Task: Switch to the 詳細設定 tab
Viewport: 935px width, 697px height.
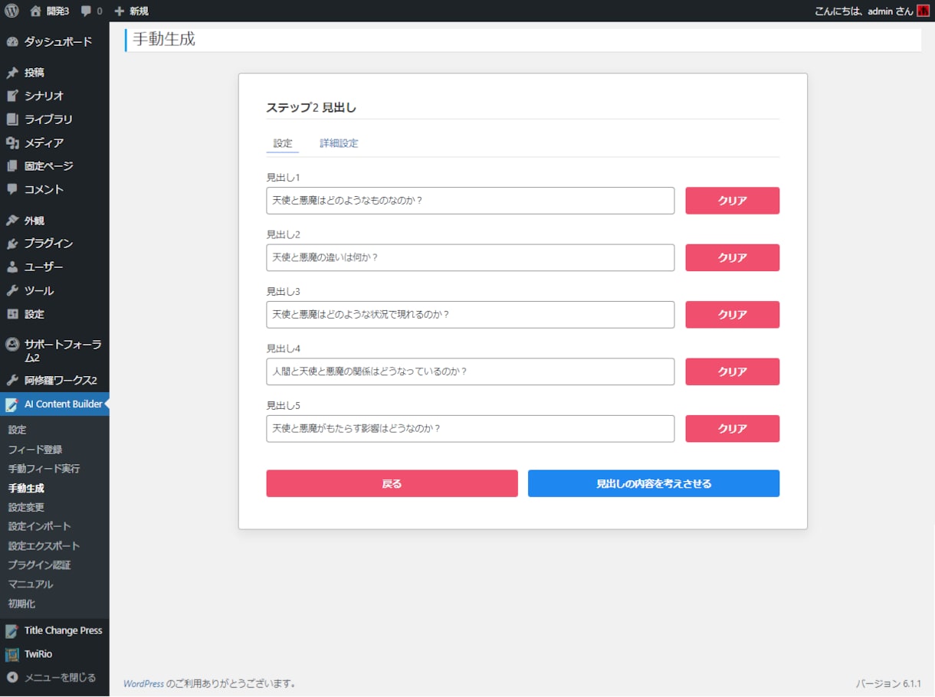Action: [x=339, y=143]
